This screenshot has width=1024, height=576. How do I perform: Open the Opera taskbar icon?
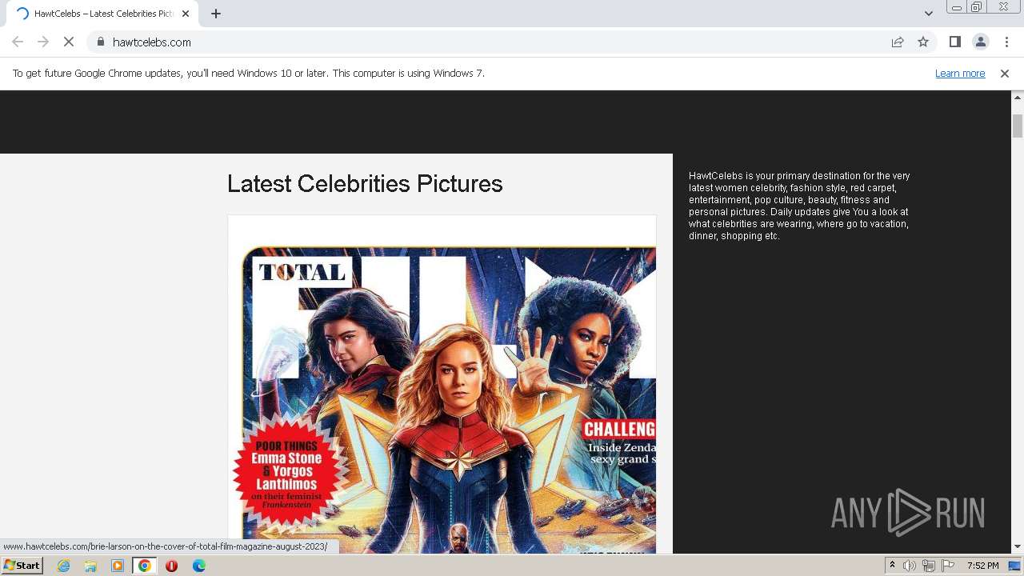click(171, 566)
